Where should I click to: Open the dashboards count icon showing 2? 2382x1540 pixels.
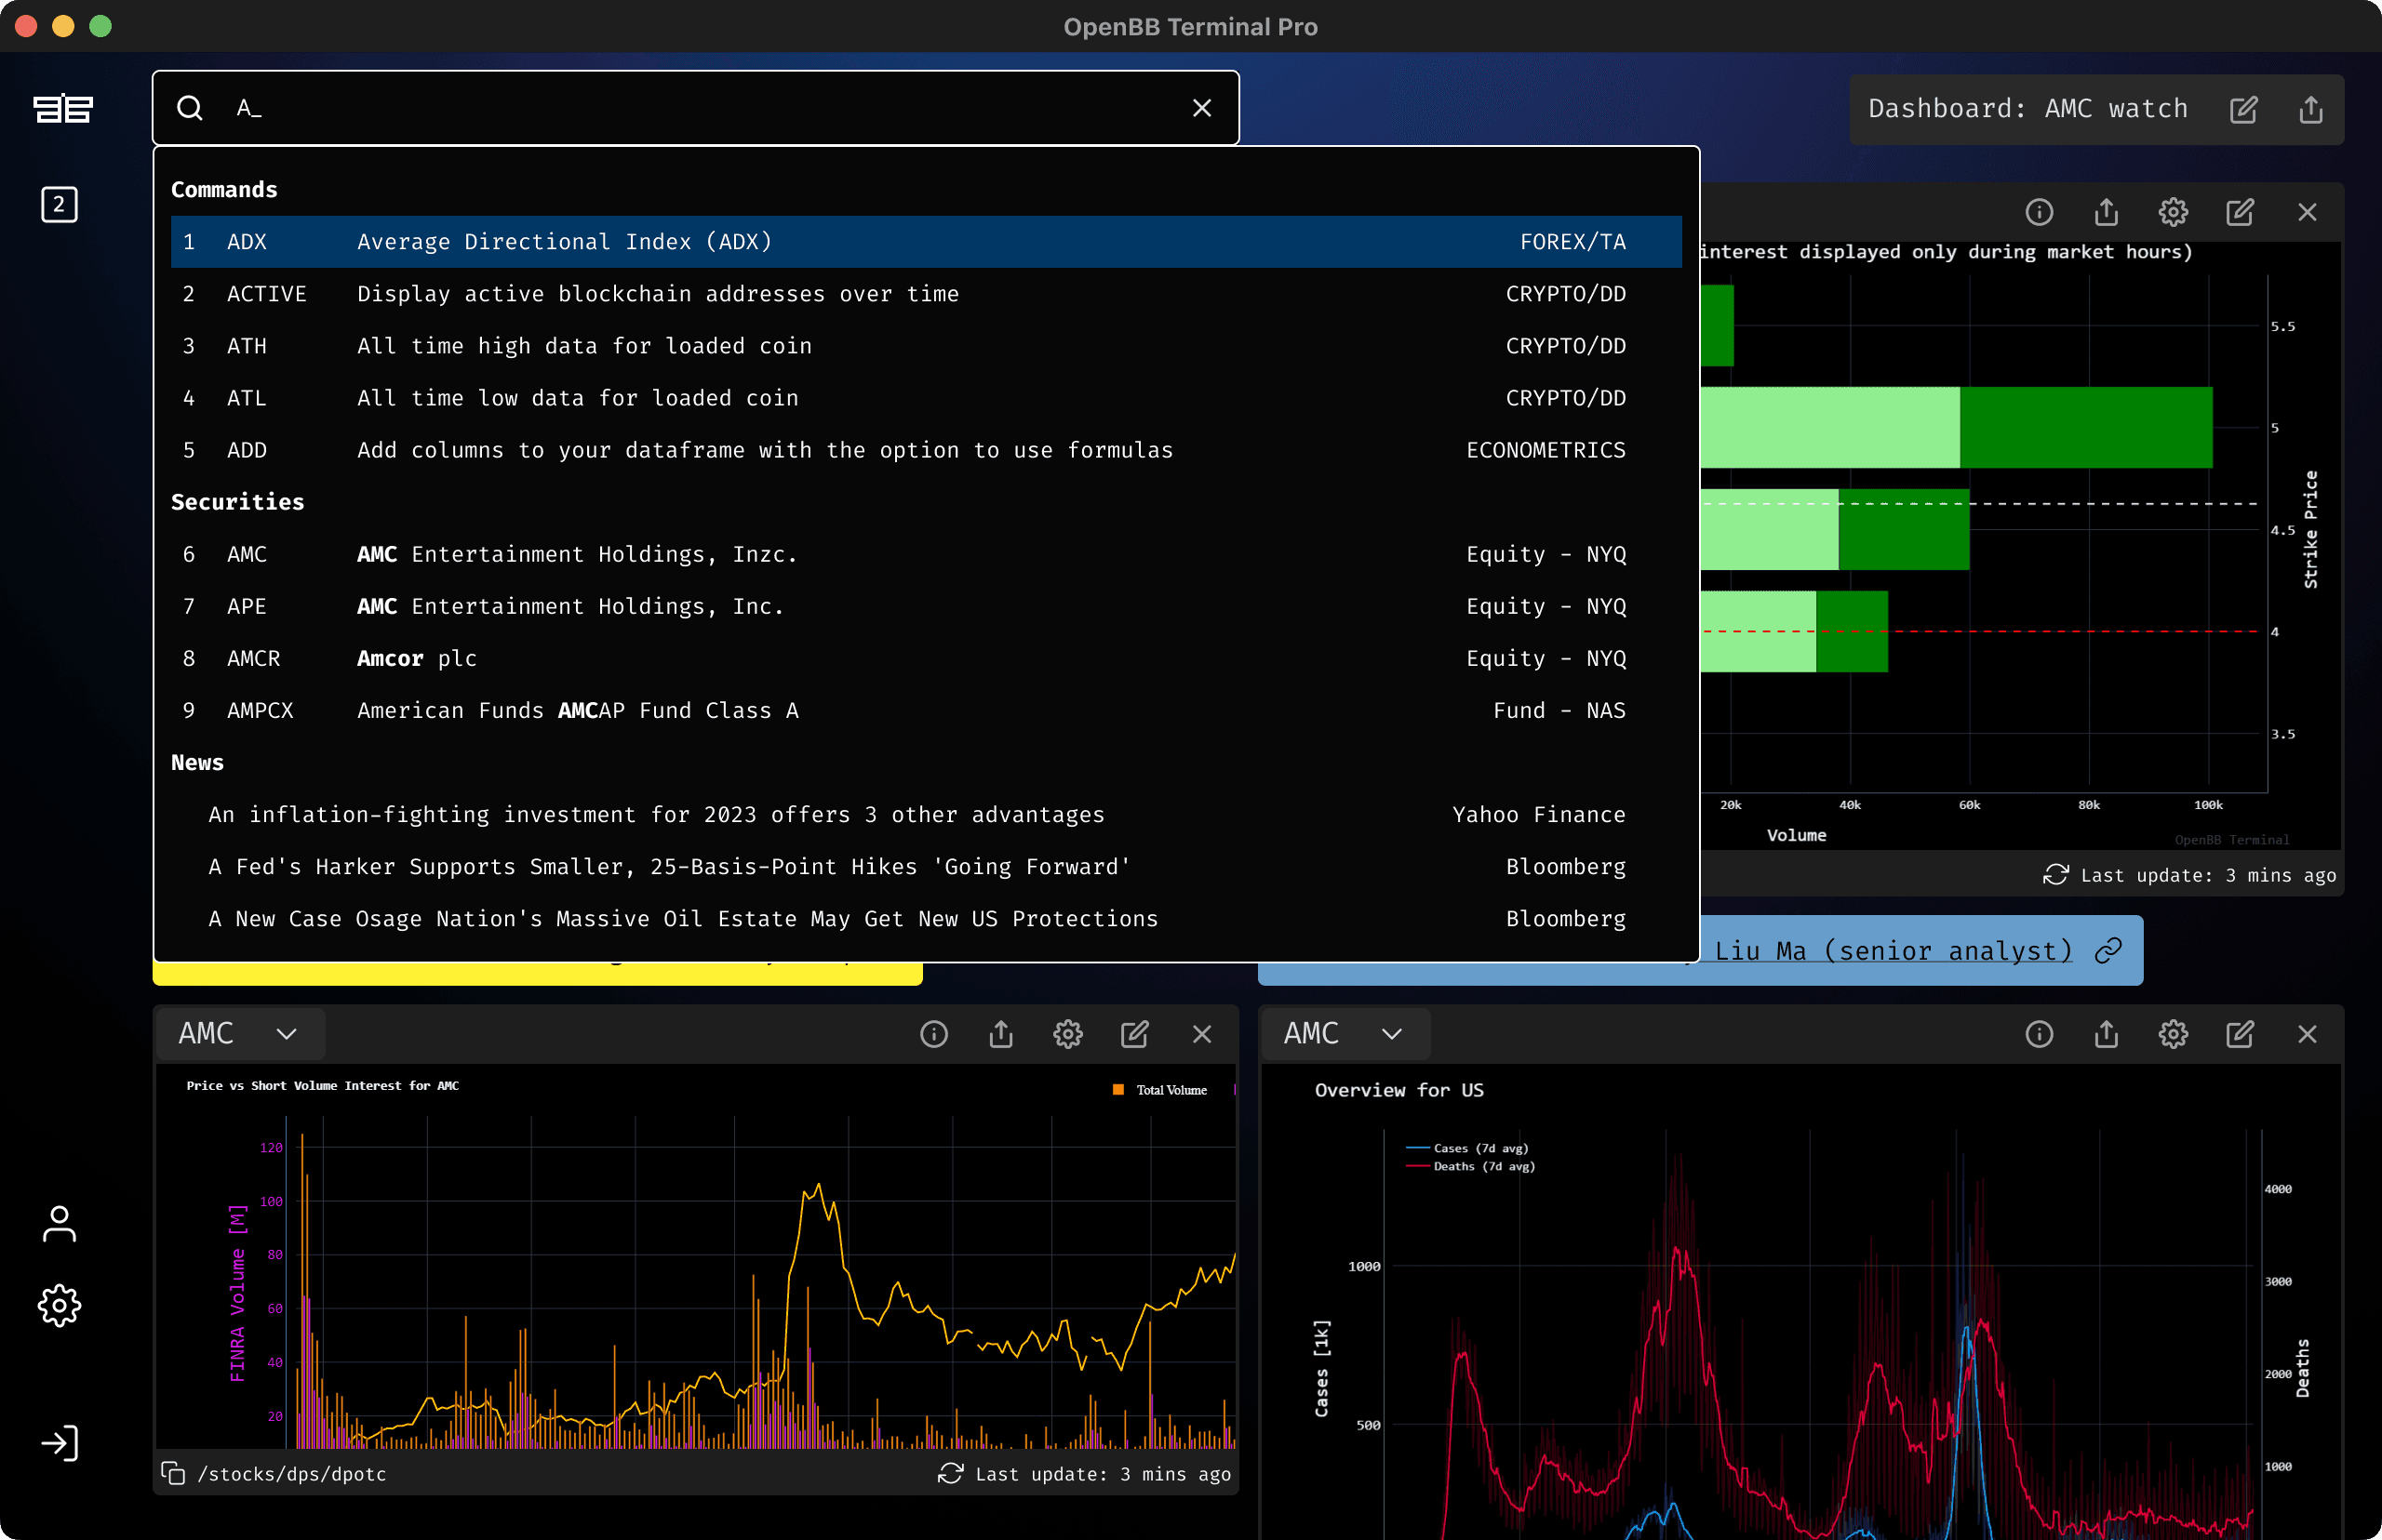pyautogui.click(x=59, y=205)
